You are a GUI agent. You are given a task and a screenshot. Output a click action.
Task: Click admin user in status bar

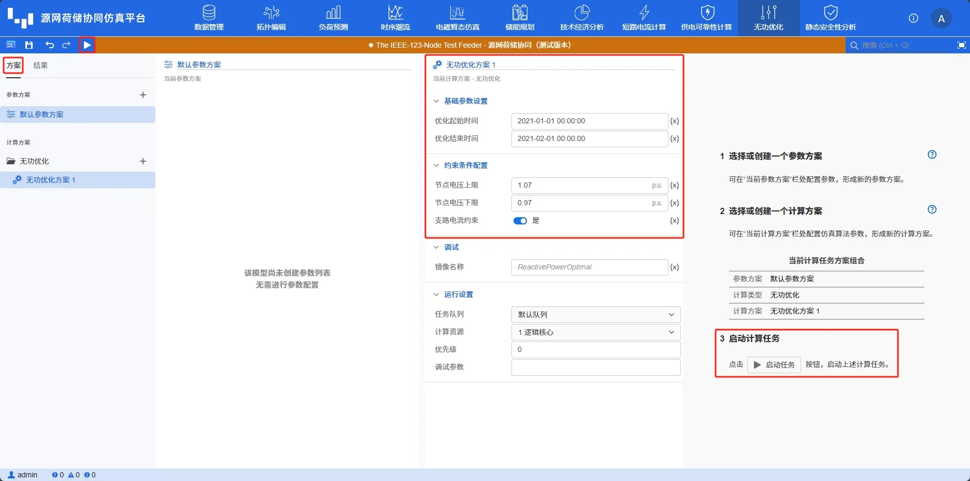(x=23, y=475)
